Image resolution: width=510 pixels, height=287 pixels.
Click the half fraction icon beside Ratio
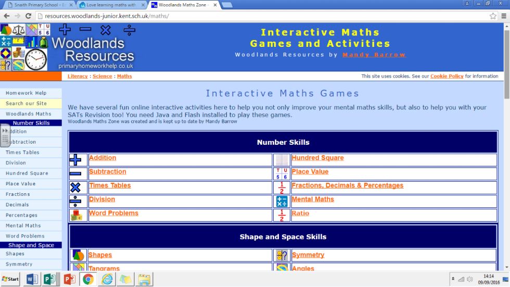[x=282, y=216]
